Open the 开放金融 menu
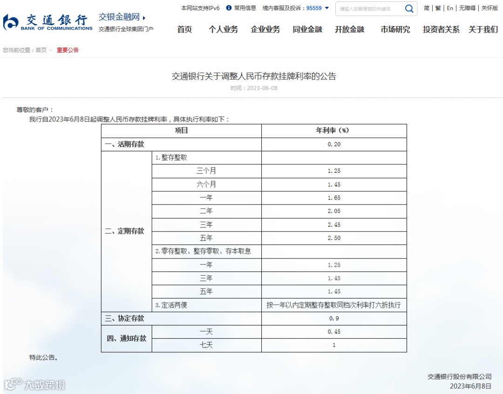 349,29
